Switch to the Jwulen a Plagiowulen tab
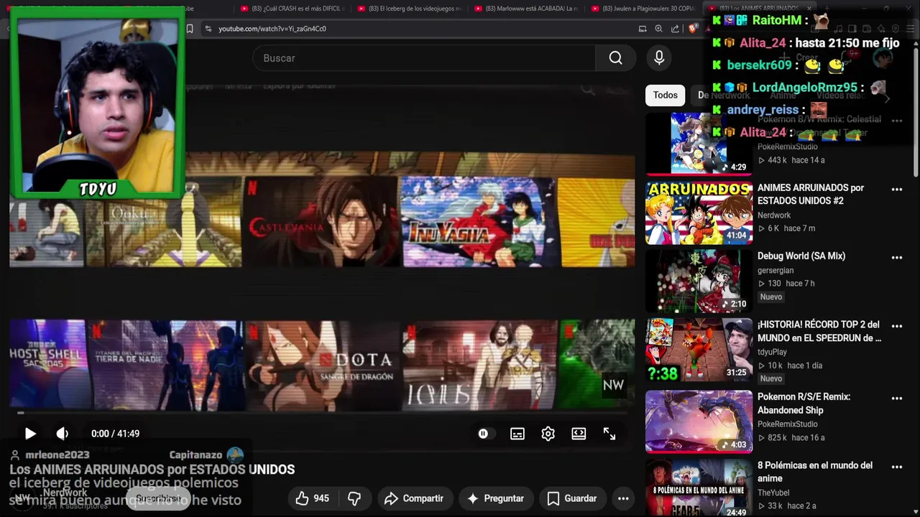The width and height of the screenshot is (920, 517). click(x=644, y=9)
